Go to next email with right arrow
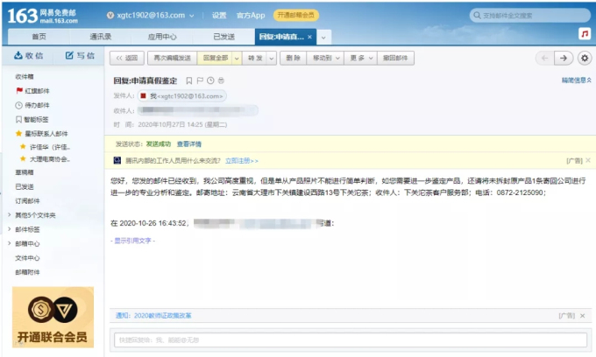The image size is (596, 357). click(x=564, y=58)
